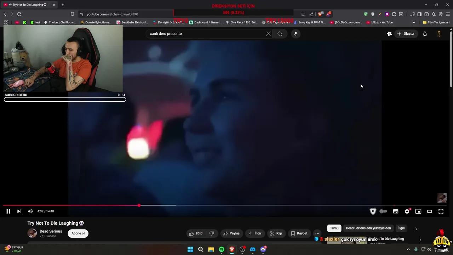Open the Oluştur create menu
Viewport: 453px width, 255px height.
(406, 34)
